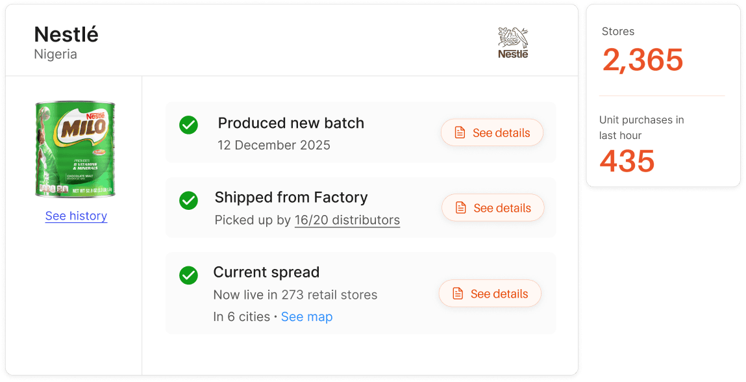Click the document icon in the top See details button
Screen dimensions: 746x382
tap(460, 133)
